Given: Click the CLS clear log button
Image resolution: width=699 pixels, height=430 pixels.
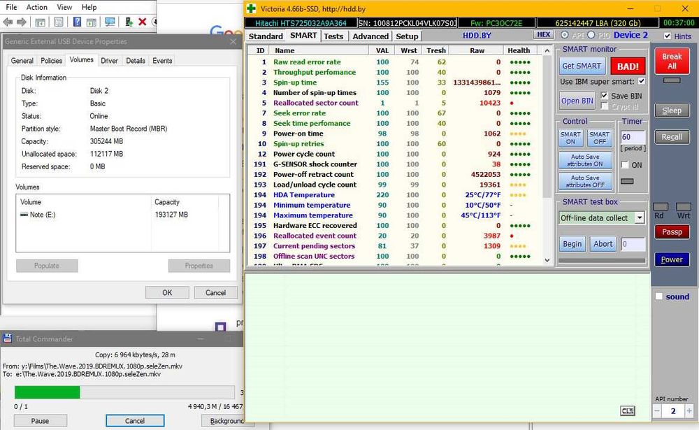Looking at the screenshot, I should (x=628, y=410).
